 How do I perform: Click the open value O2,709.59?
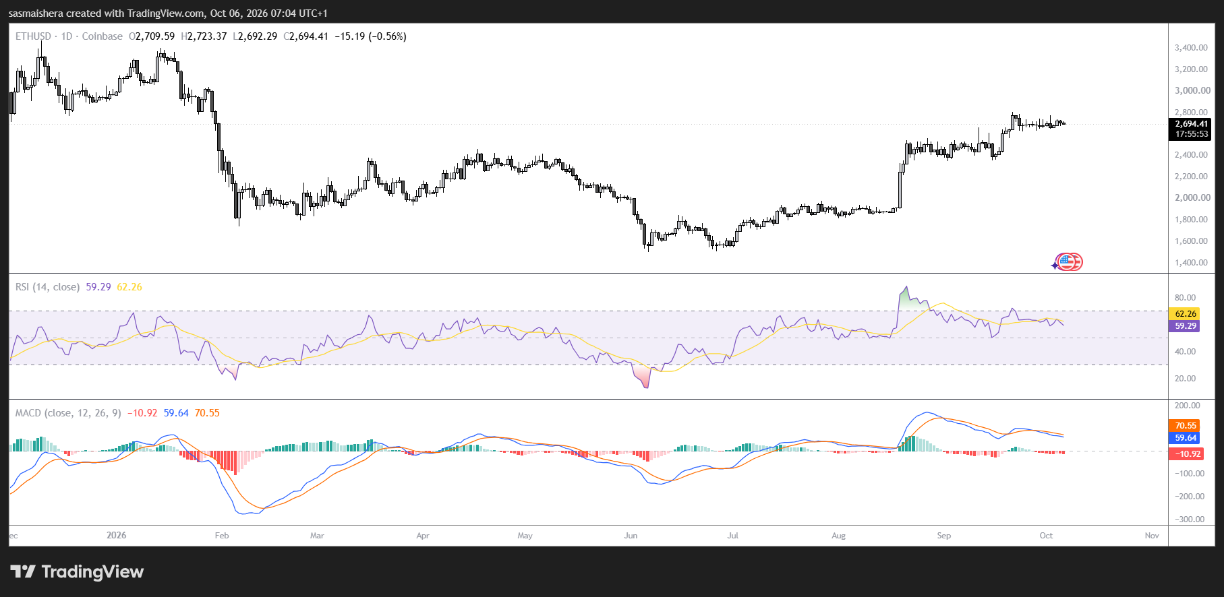click(152, 36)
